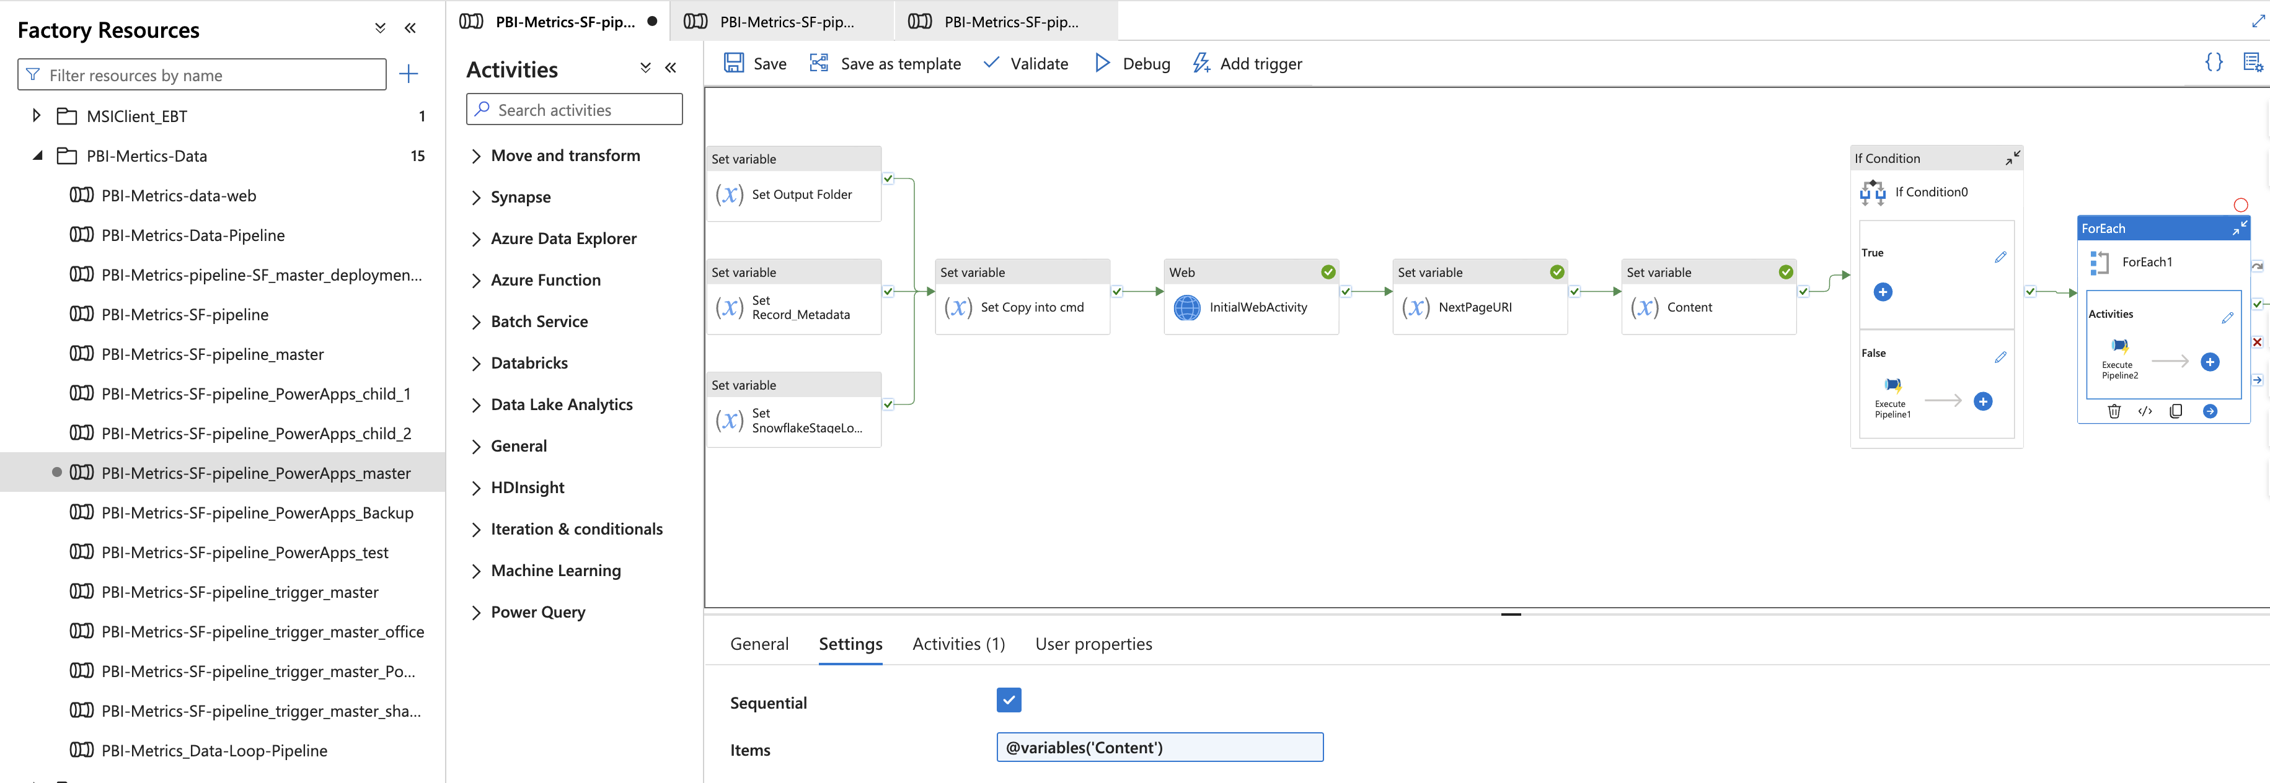Select the NextPageURI activity

pyautogui.click(x=1480, y=297)
